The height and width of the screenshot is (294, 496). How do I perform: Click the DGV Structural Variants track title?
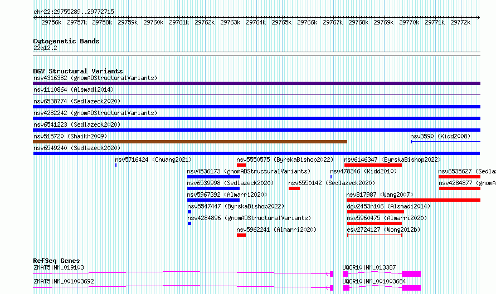pos(78,71)
